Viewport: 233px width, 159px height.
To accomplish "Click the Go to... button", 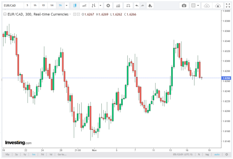I will click(x=61, y=154).
